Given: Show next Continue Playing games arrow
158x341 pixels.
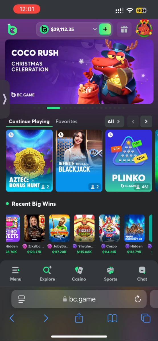Looking at the screenshot, I should (x=146, y=122).
